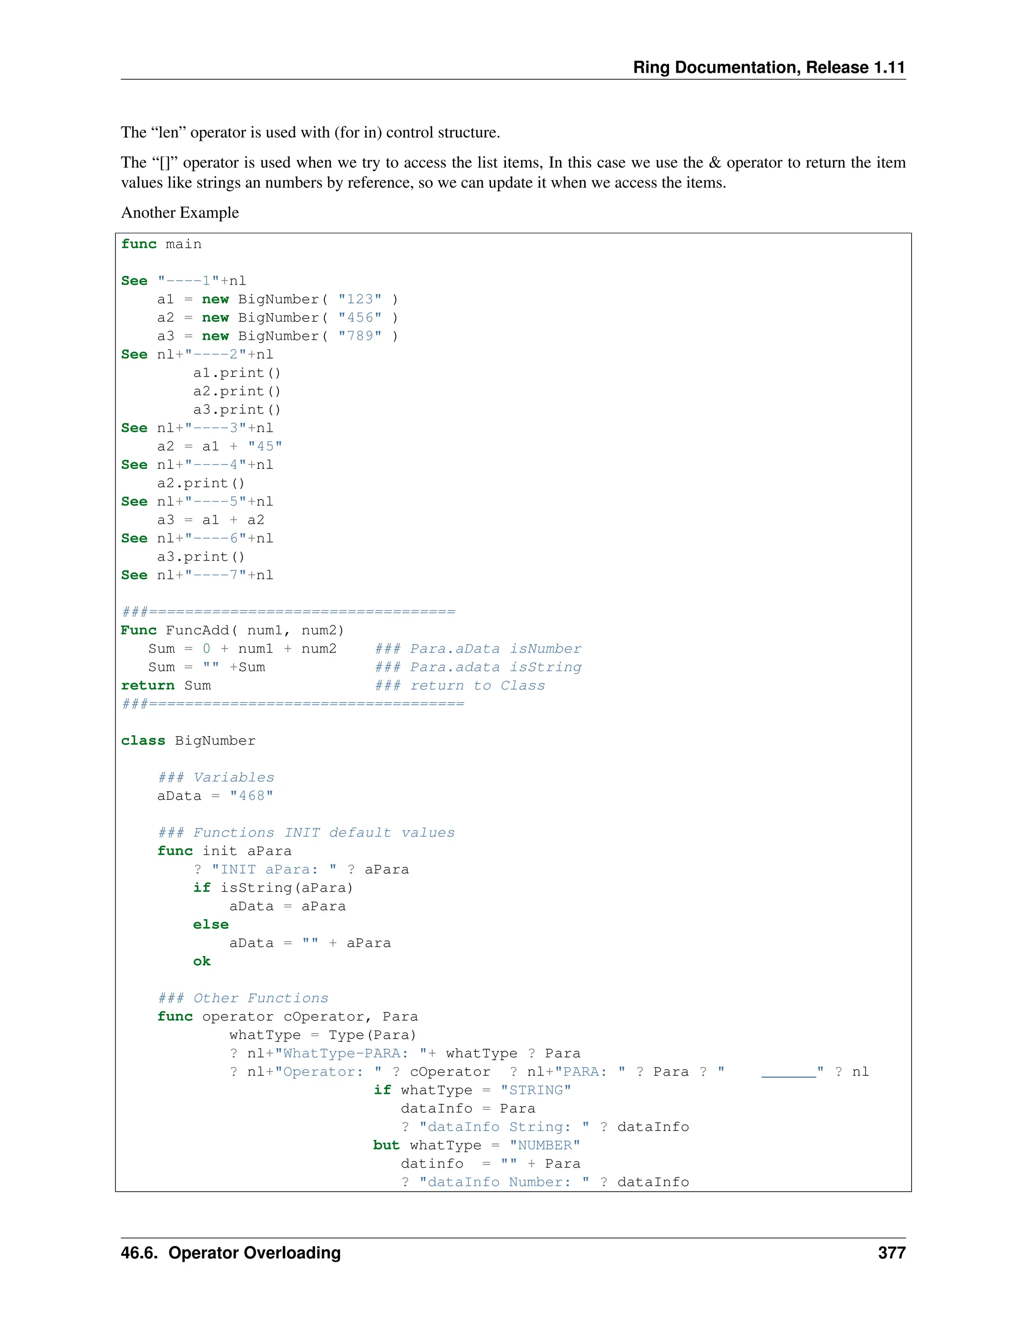Click the 'aData = "468"' assignment line
This screenshot has width=1027, height=1329.
click(x=215, y=795)
